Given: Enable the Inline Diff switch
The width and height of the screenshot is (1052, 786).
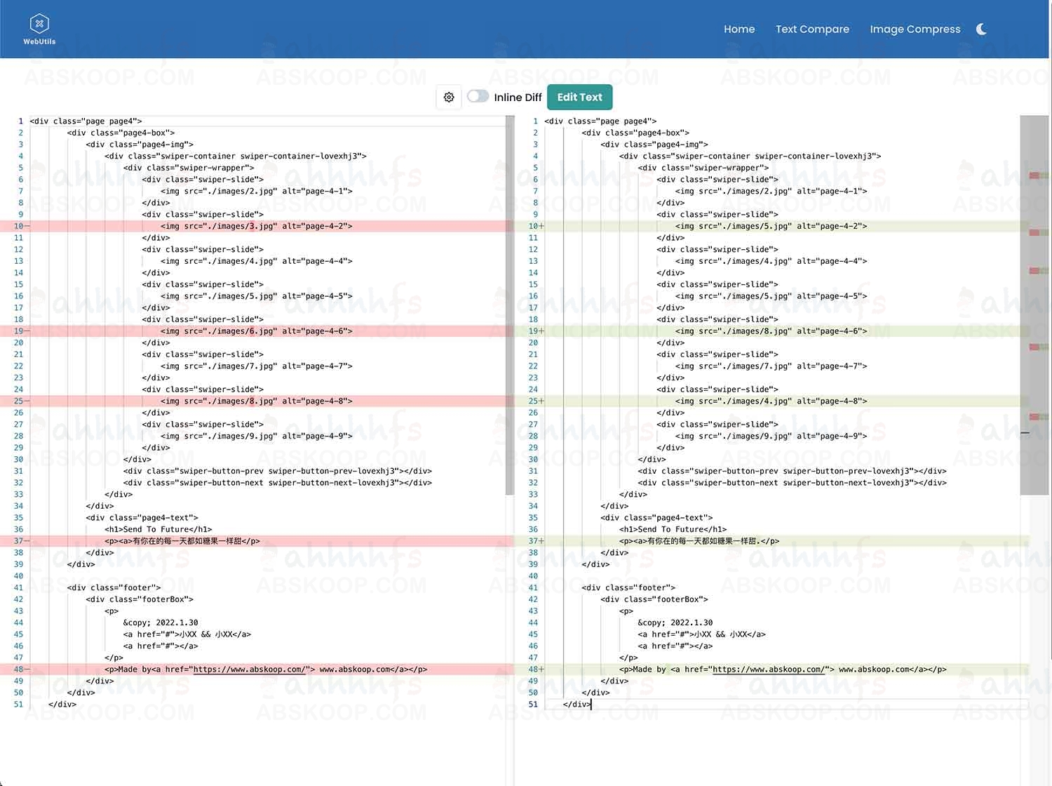Looking at the screenshot, I should point(478,97).
